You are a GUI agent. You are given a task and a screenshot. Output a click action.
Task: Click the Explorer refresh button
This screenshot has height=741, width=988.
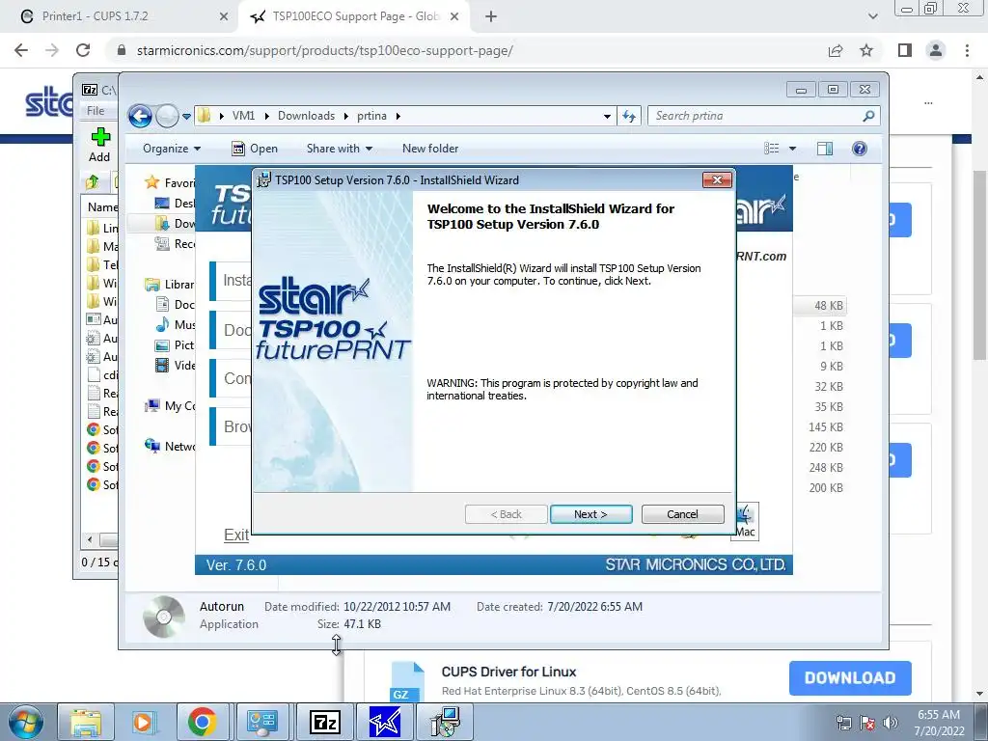(x=629, y=116)
